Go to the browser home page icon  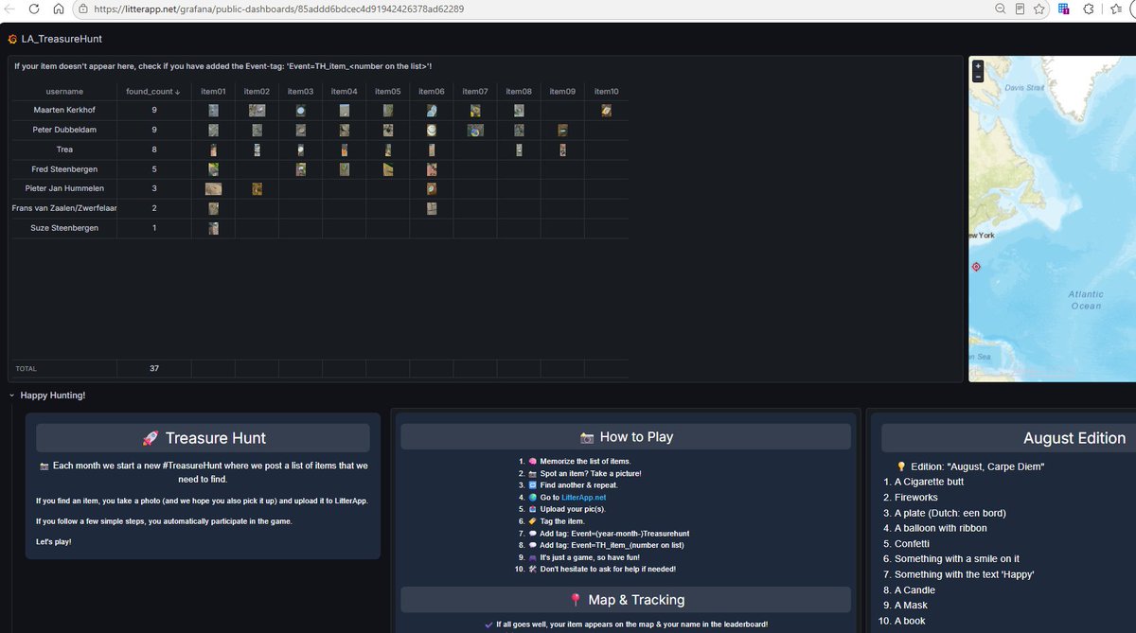(x=58, y=9)
